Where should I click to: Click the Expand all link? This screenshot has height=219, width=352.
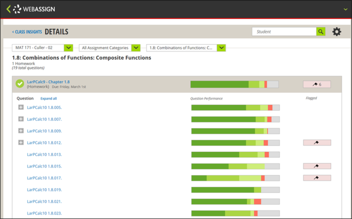48,98
